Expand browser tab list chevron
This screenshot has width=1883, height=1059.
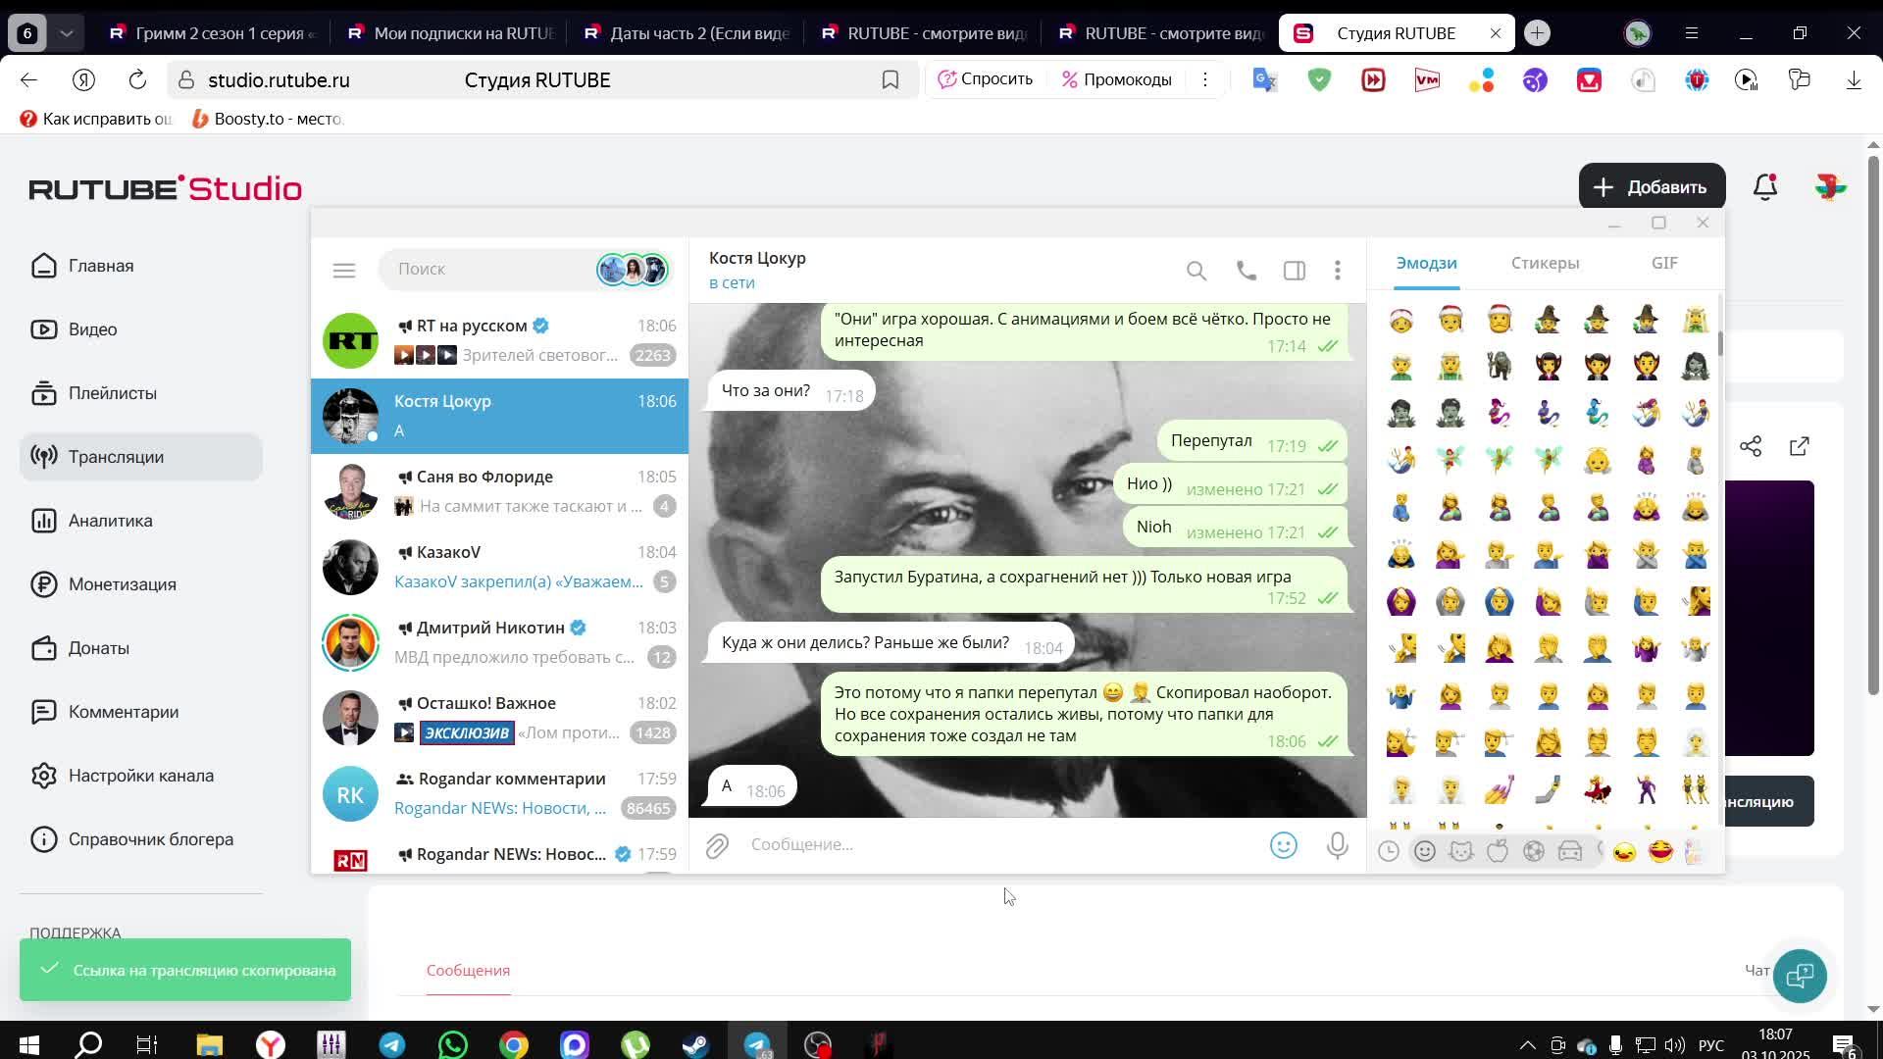[66, 33]
